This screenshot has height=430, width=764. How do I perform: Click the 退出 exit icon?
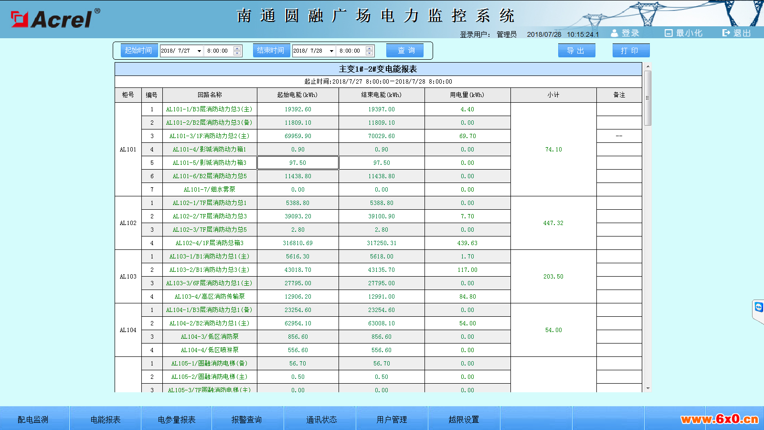(726, 33)
